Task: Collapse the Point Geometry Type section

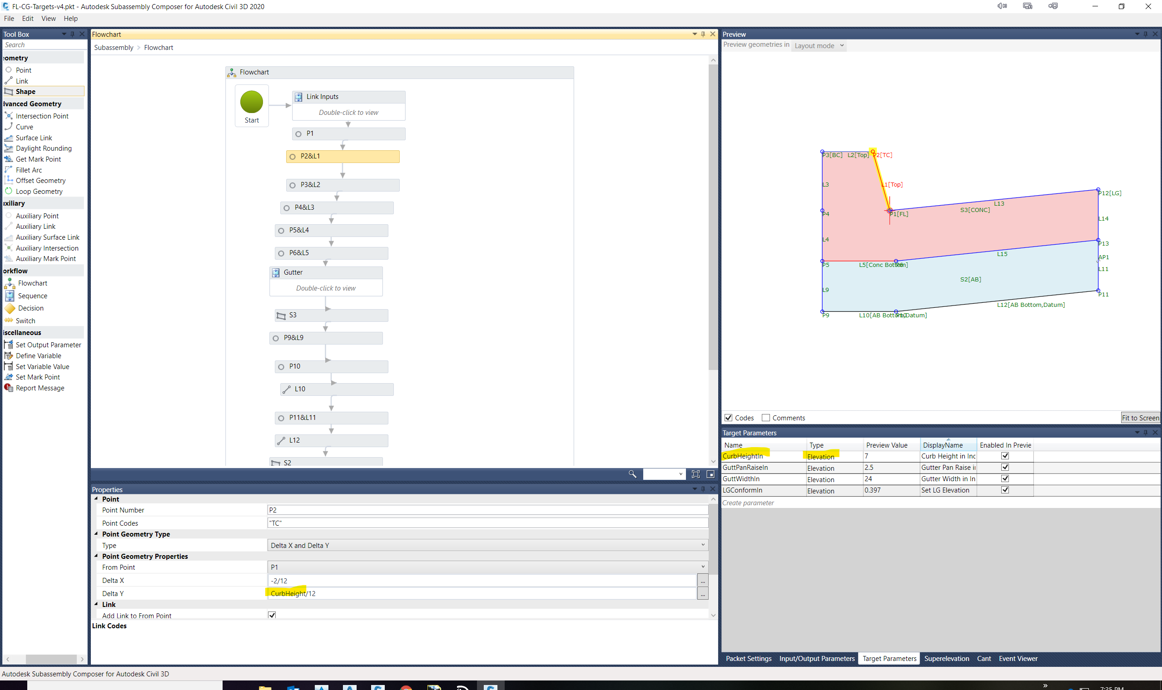Action: [x=96, y=534]
